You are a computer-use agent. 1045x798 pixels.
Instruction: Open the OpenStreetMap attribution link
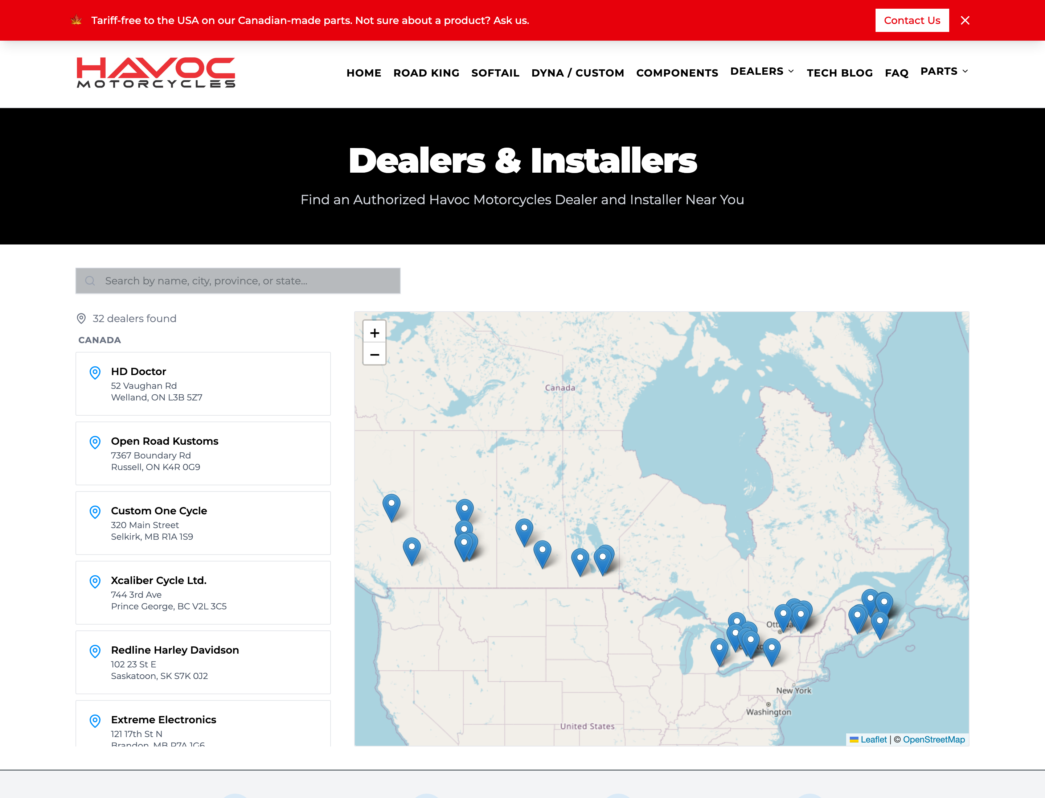(x=934, y=740)
